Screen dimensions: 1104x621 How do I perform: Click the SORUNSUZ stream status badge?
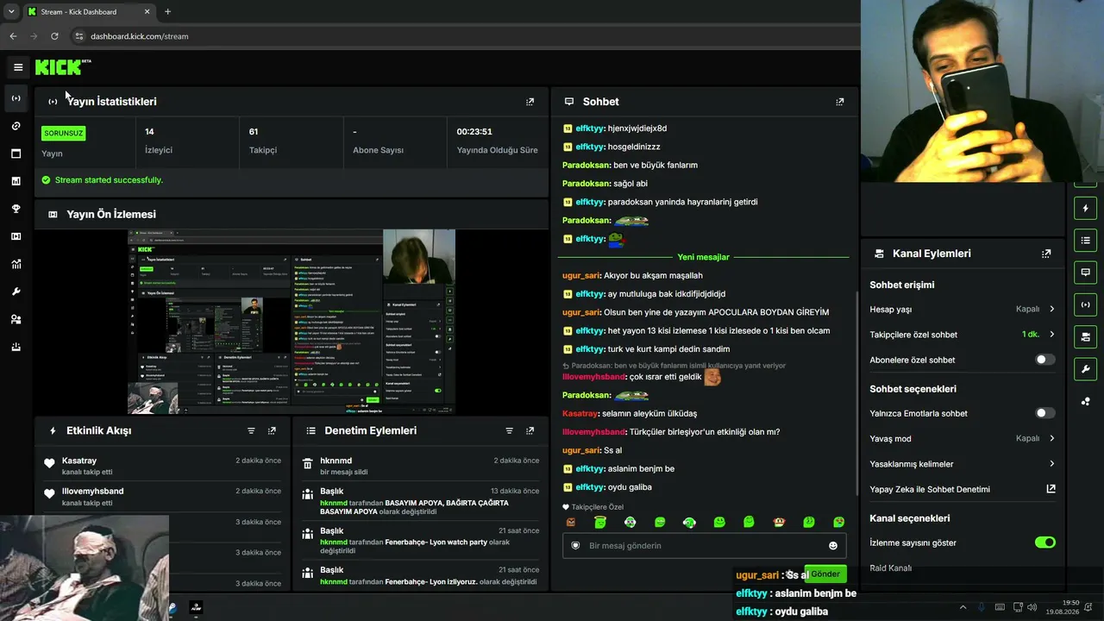[x=64, y=133]
